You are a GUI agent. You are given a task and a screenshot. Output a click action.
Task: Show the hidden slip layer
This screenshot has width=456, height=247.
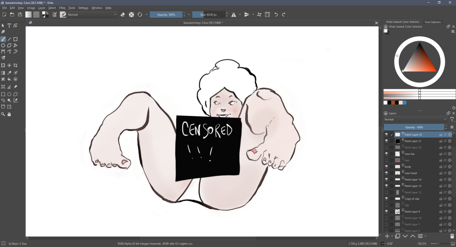386,205
